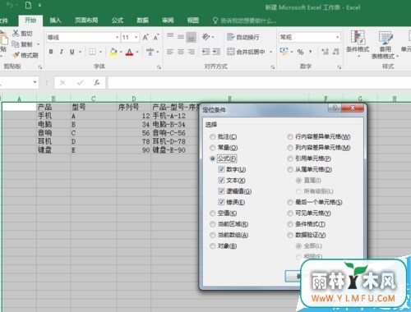
Task: Click the Fill Color paint bucket
Action: tap(113, 52)
